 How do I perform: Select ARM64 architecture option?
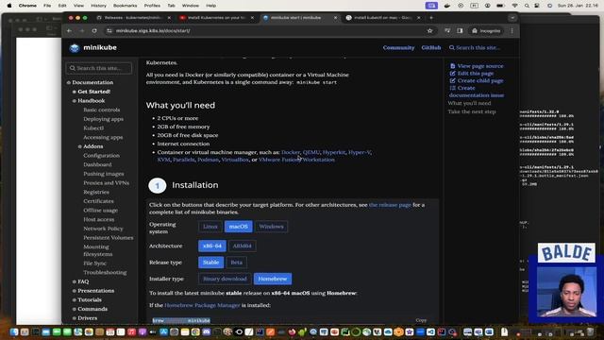[242, 246]
